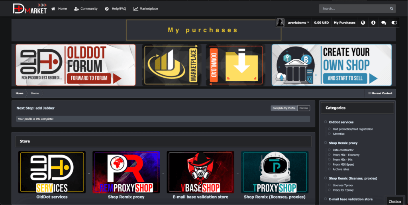This screenshot has height=205, width=408.
Task: Open the averiabams account dropdown
Action: point(298,23)
